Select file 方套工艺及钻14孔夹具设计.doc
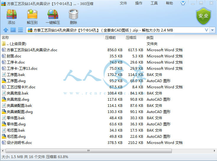Viewport: 217px width, 161px height. pyautogui.click(x=32, y=50)
